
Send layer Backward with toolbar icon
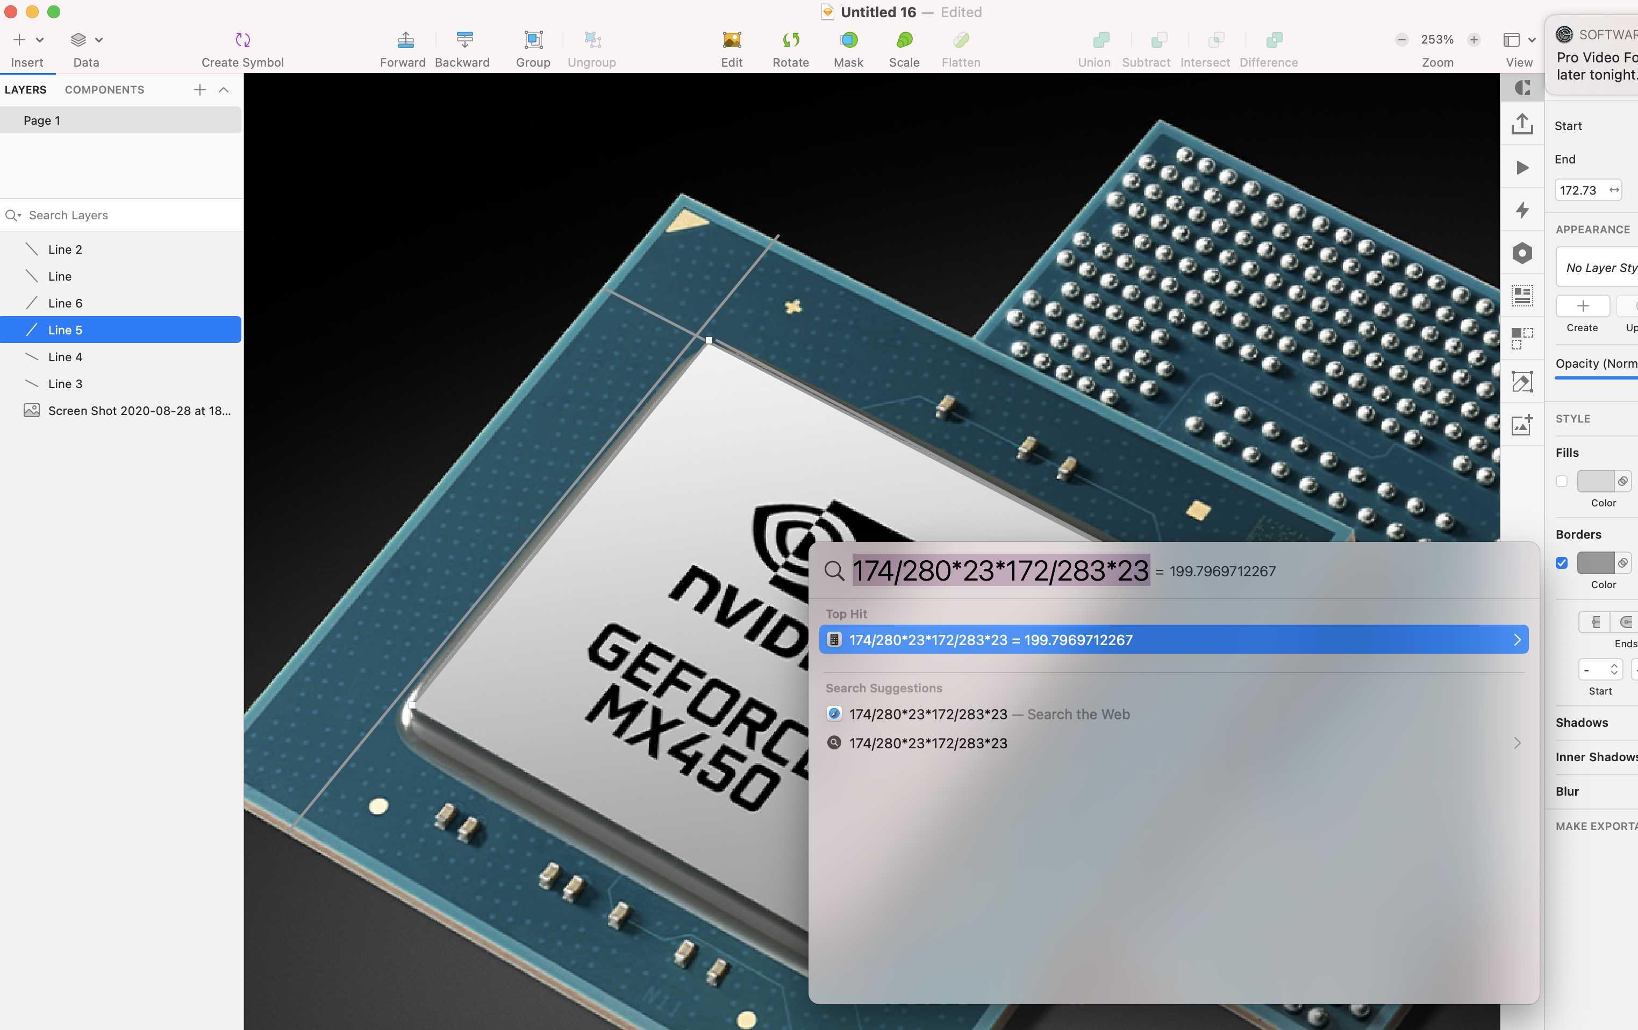464,40
